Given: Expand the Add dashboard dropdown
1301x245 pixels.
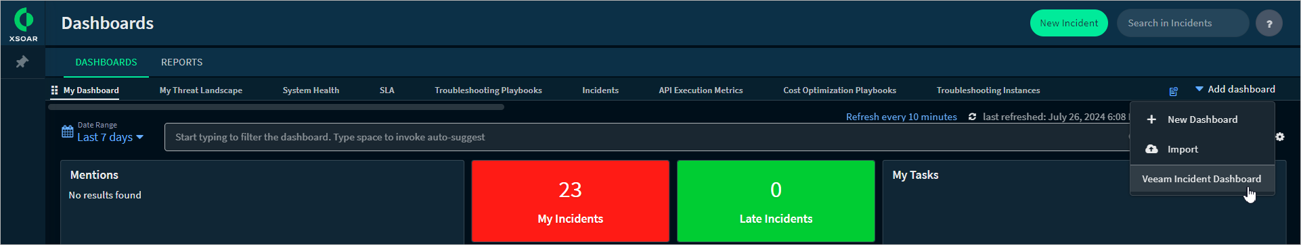Looking at the screenshot, I should 1235,89.
